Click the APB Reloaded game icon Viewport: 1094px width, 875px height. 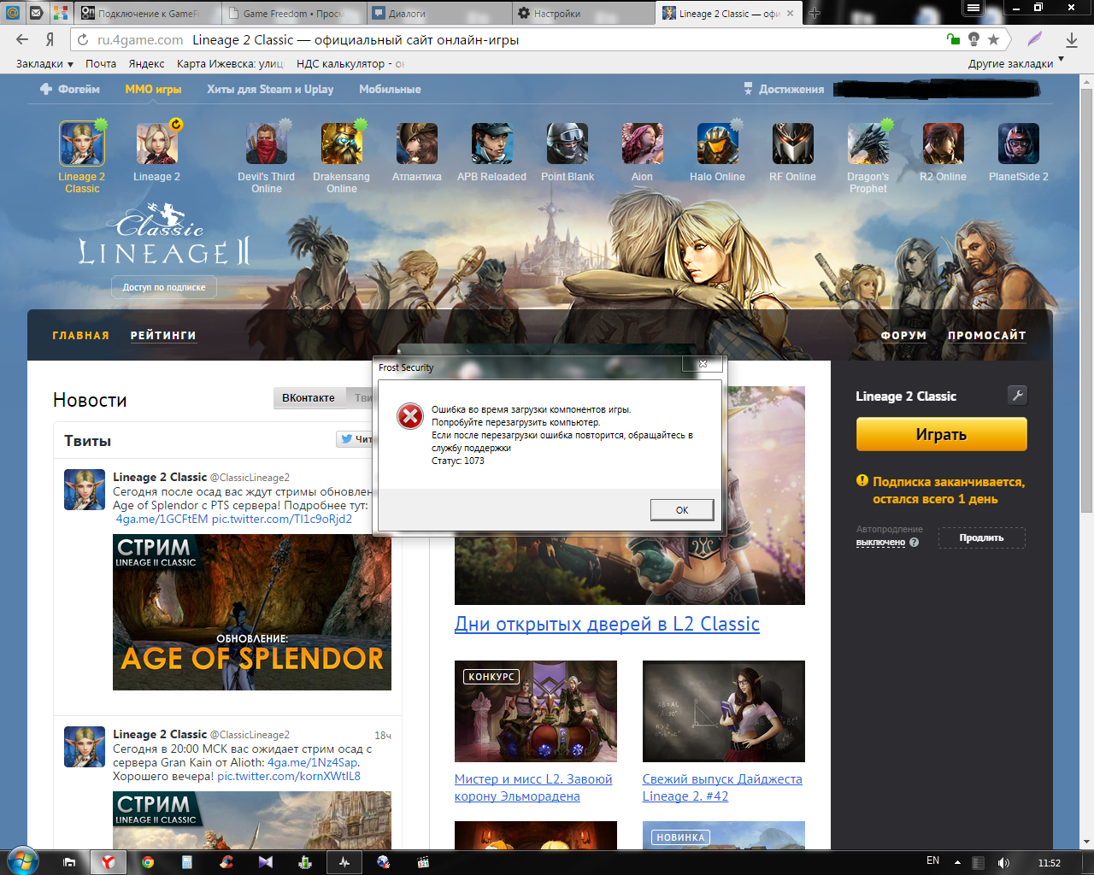[x=491, y=144]
